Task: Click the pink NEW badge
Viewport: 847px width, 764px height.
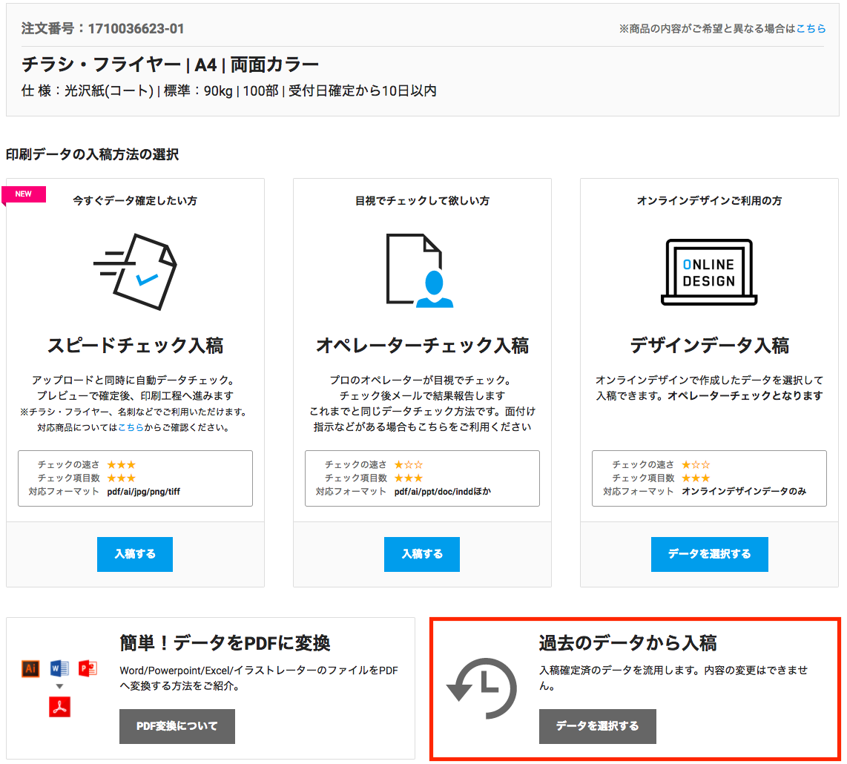Action: pyautogui.click(x=24, y=194)
